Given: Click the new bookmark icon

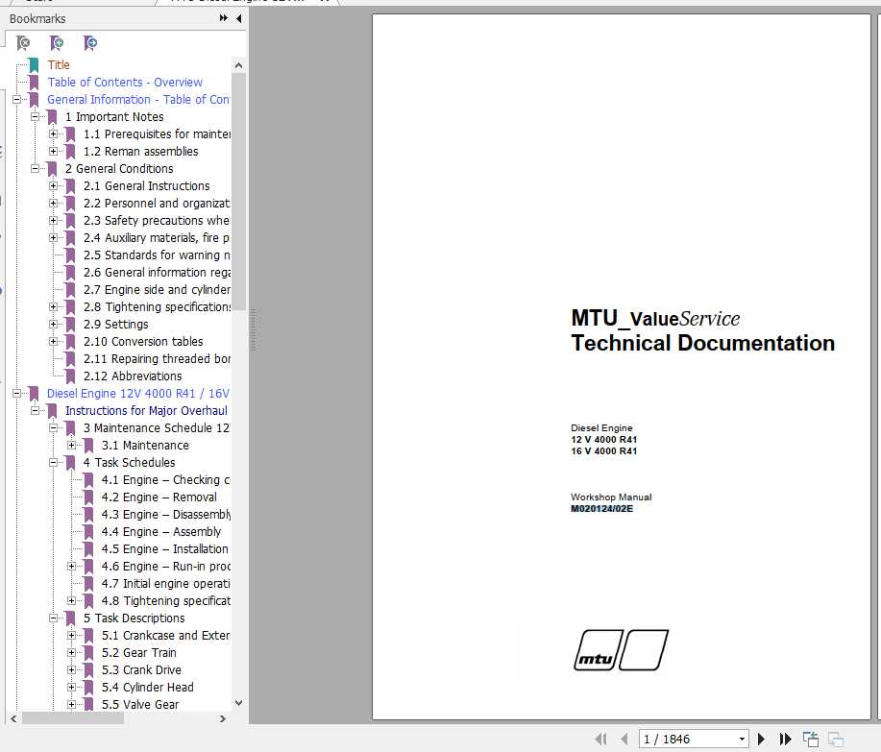Looking at the screenshot, I should [57, 43].
